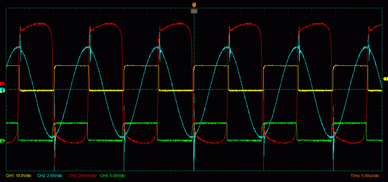Click the last yellow pulse's high segment
388x182 pixels.
(x=351, y=66)
